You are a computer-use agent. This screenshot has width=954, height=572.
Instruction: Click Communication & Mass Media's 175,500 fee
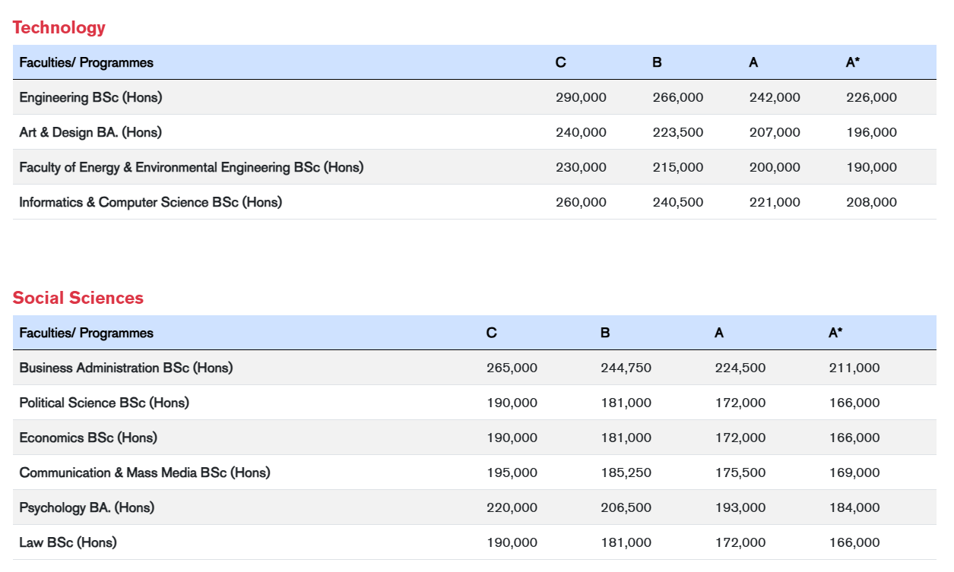(x=740, y=472)
